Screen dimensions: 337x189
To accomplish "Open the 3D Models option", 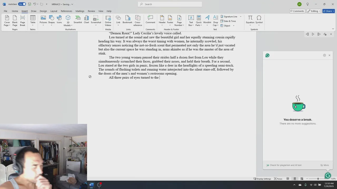I will coord(68,21).
